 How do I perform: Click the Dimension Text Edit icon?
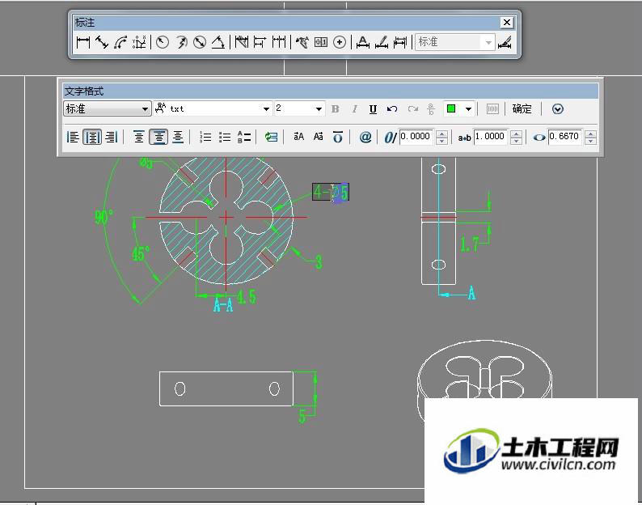pyautogui.click(x=381, y=42)
